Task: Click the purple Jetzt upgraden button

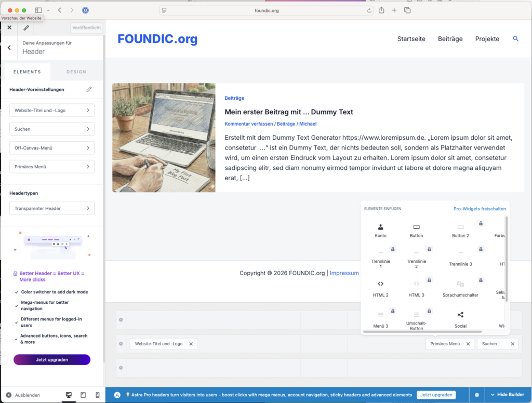Action: tap(52, 359)
